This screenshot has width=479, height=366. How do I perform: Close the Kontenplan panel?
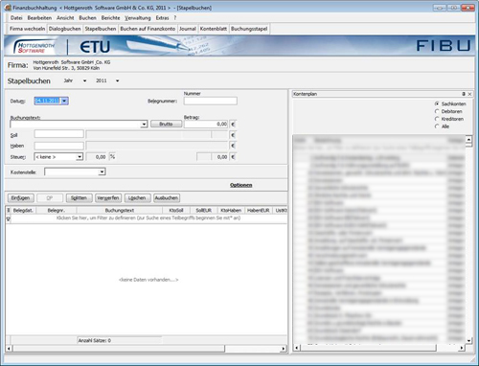[x=469, y=94]
